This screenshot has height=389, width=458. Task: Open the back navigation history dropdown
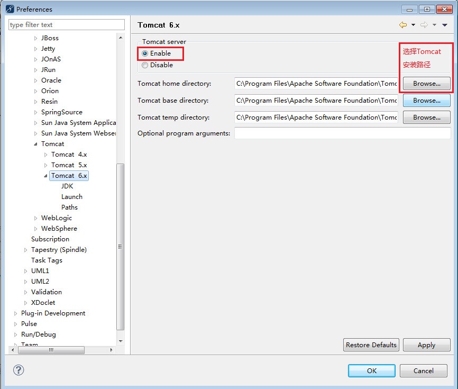[413, 25]
